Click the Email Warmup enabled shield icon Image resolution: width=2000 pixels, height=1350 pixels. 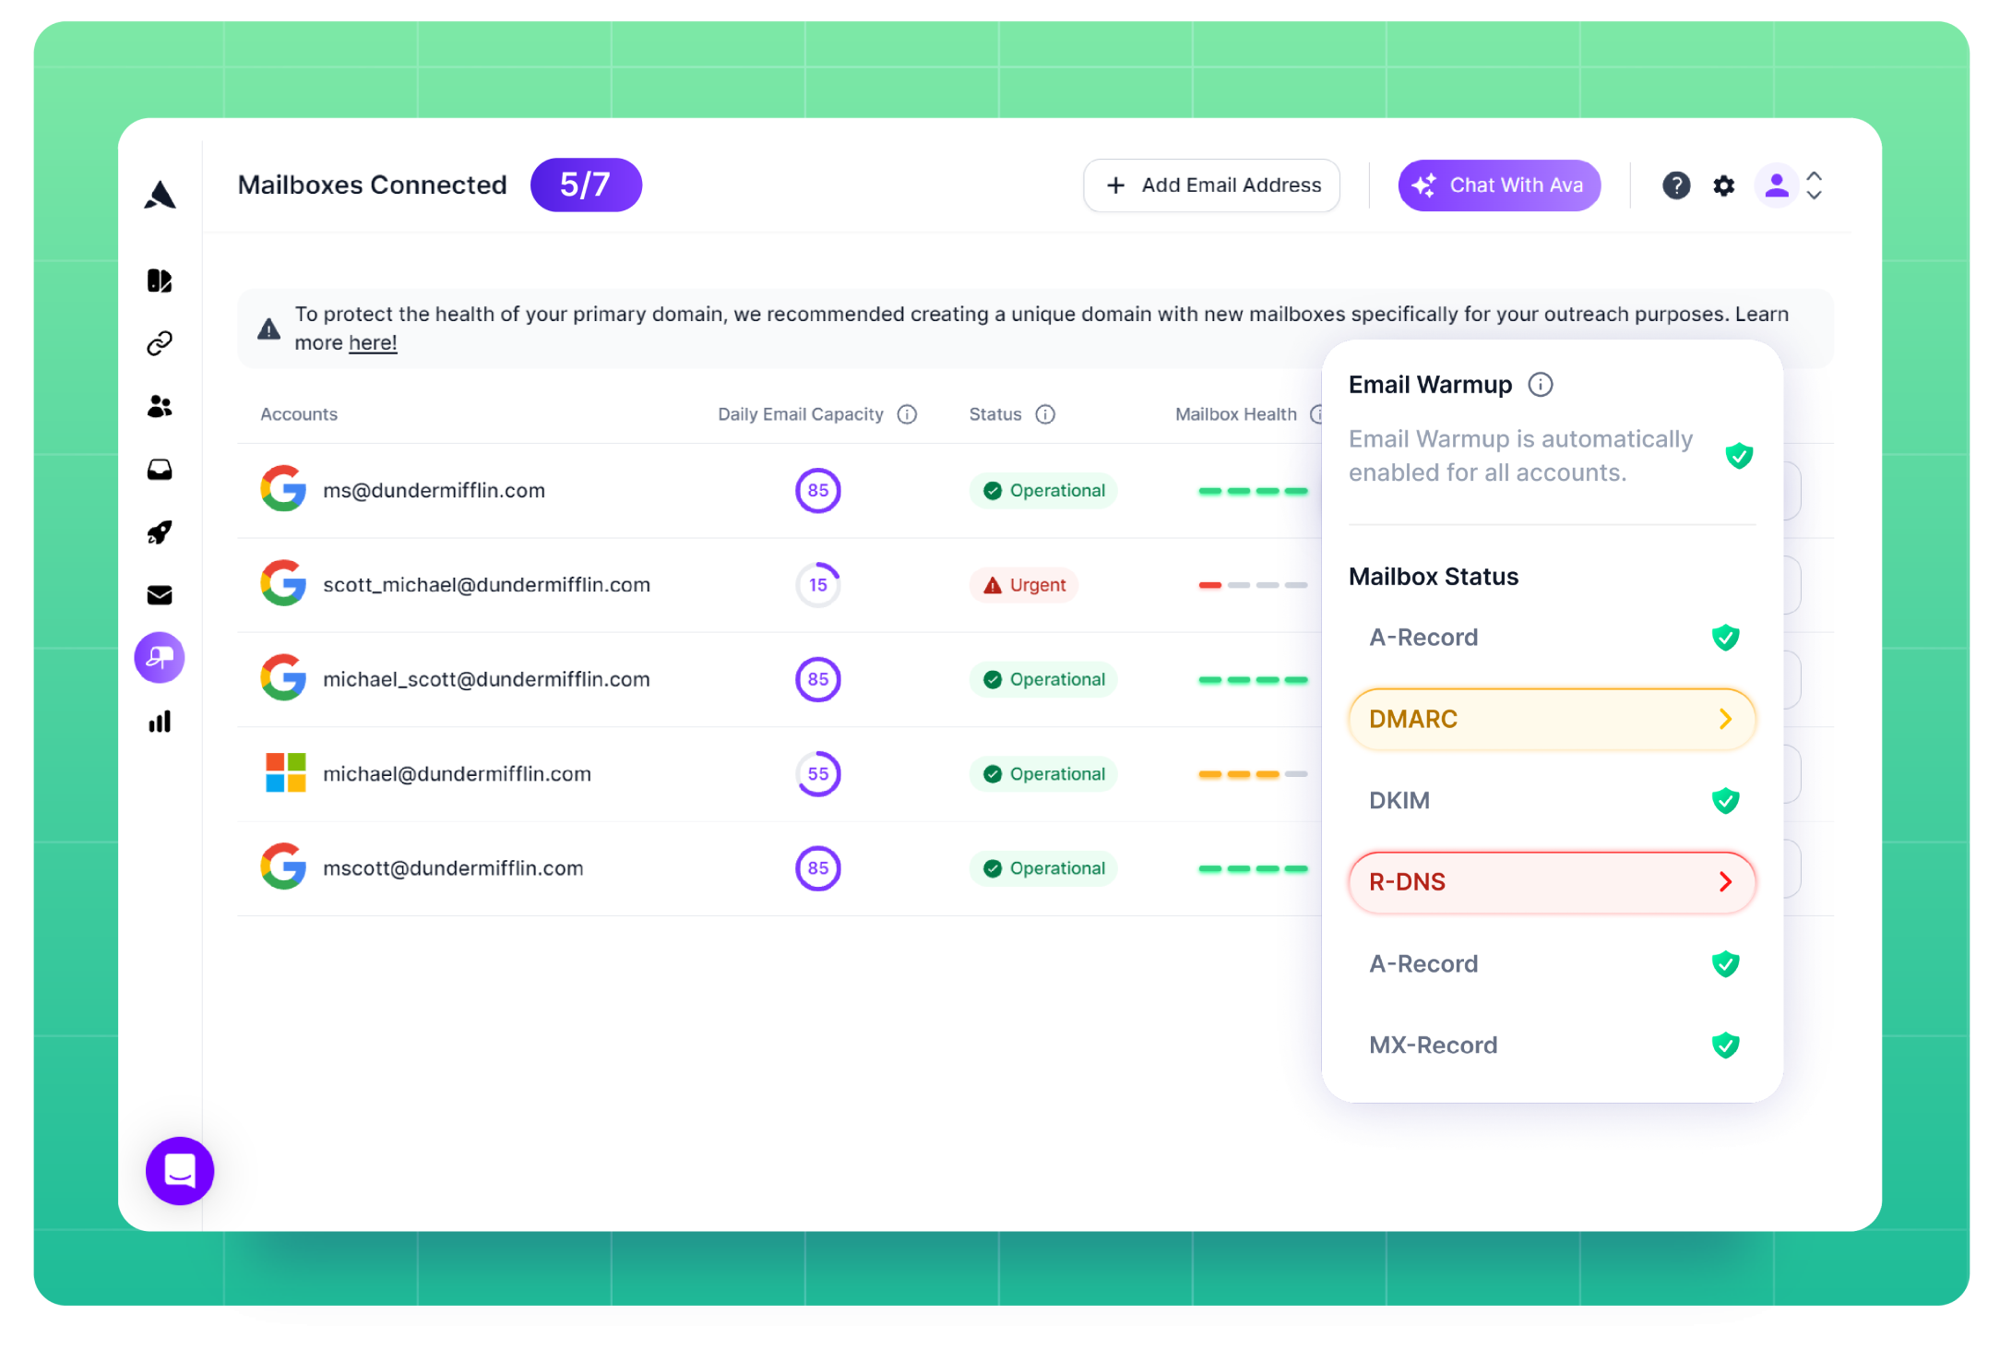1739,455
